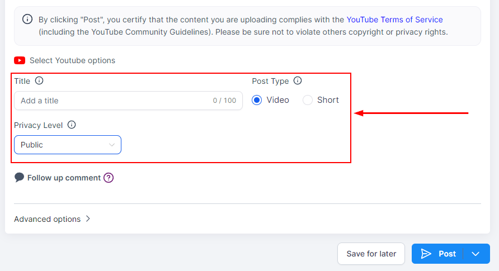Click the info icon beside Privacy Level
Screen dimensions: 499x271
point(72,125)
